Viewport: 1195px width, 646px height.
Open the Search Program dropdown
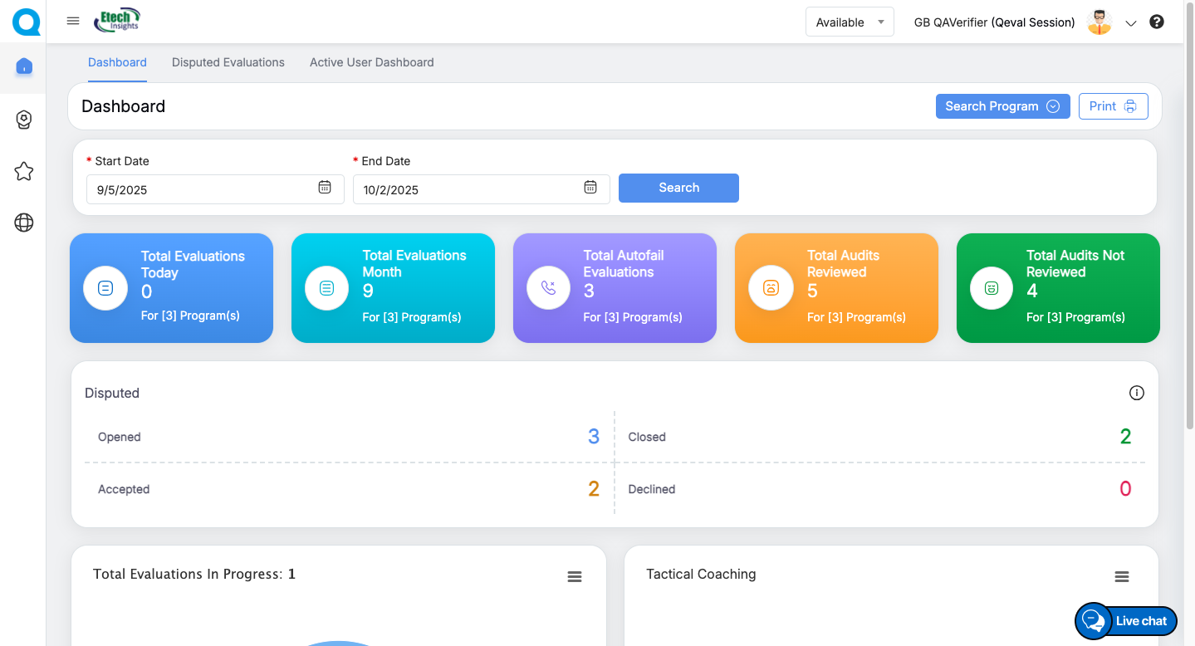coord(1002,106)
